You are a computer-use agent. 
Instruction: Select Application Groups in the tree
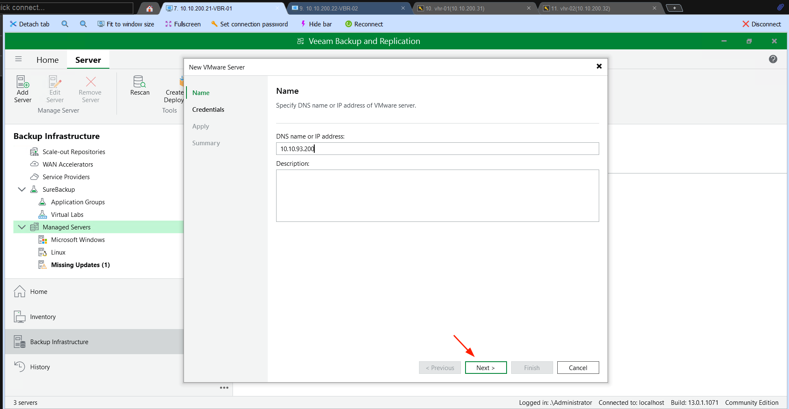point(78,202)
